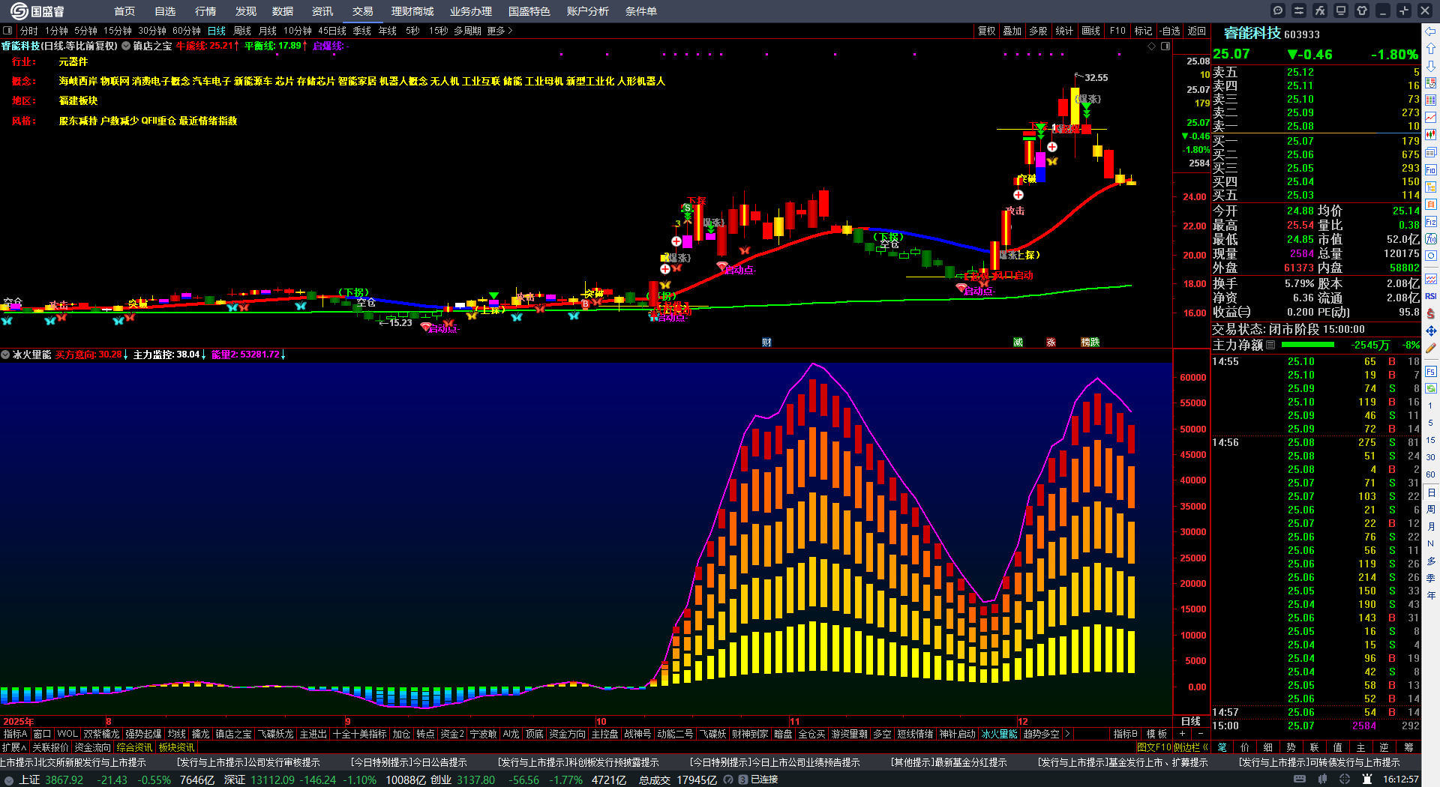Viewport: 1440px width, 787px height.
Task: Click the red S sidebar icon
Action: pos(1431,313)
